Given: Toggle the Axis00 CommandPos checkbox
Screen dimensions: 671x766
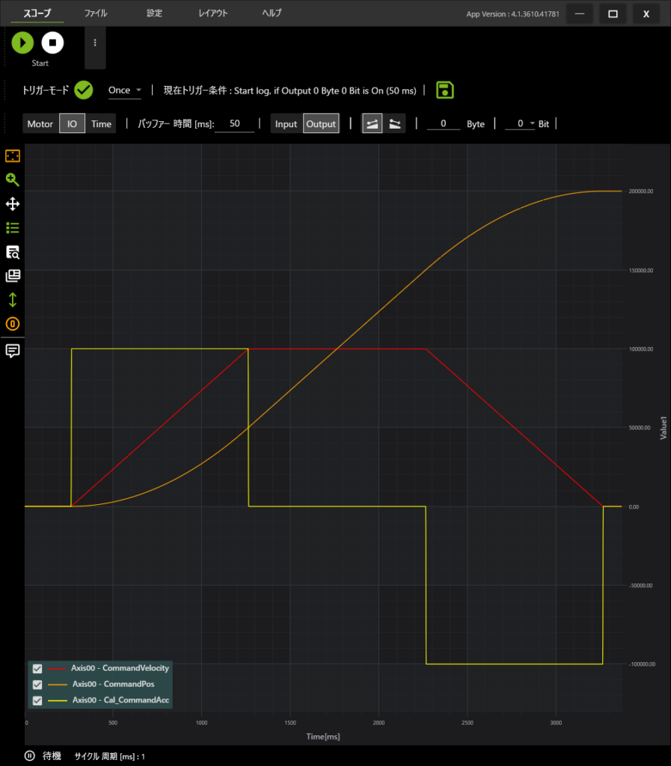Looking at the screenshot, I should coord(37,684).
